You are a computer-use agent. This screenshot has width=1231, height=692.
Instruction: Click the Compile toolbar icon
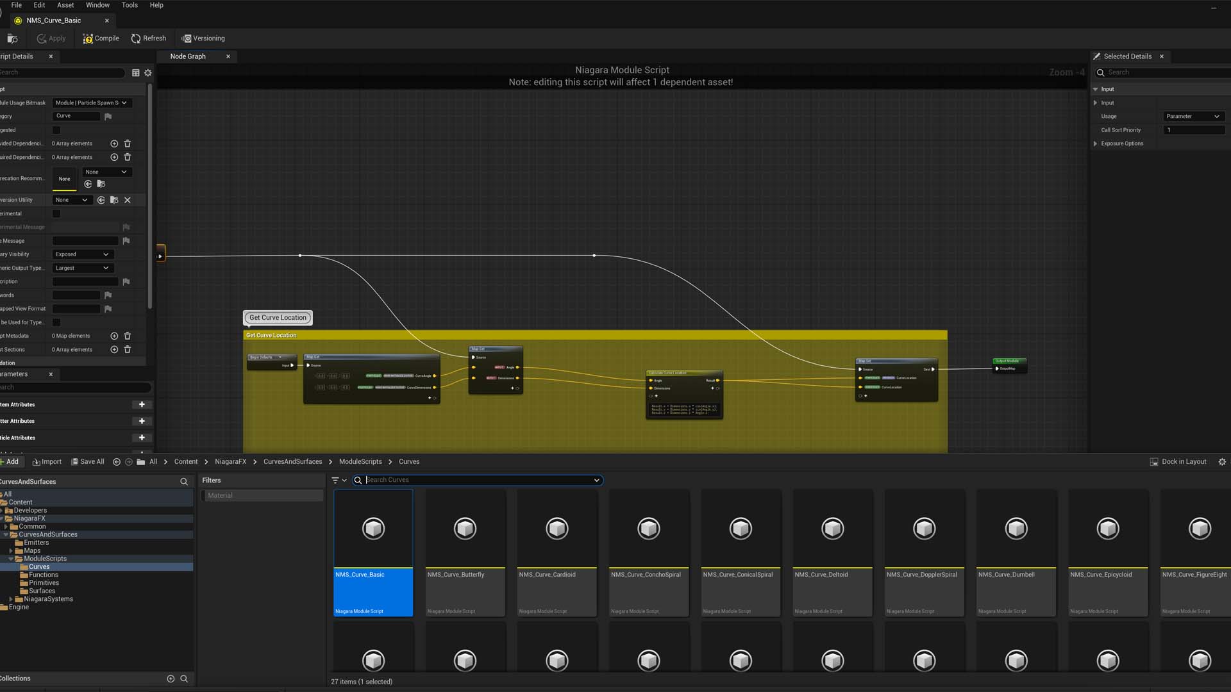[x=88, y=38]
